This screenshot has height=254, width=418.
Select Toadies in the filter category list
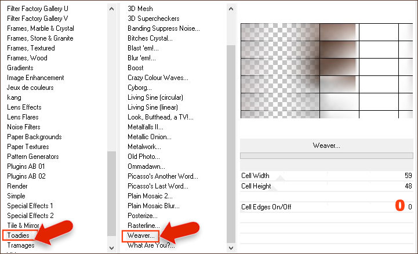pos(19,235)
